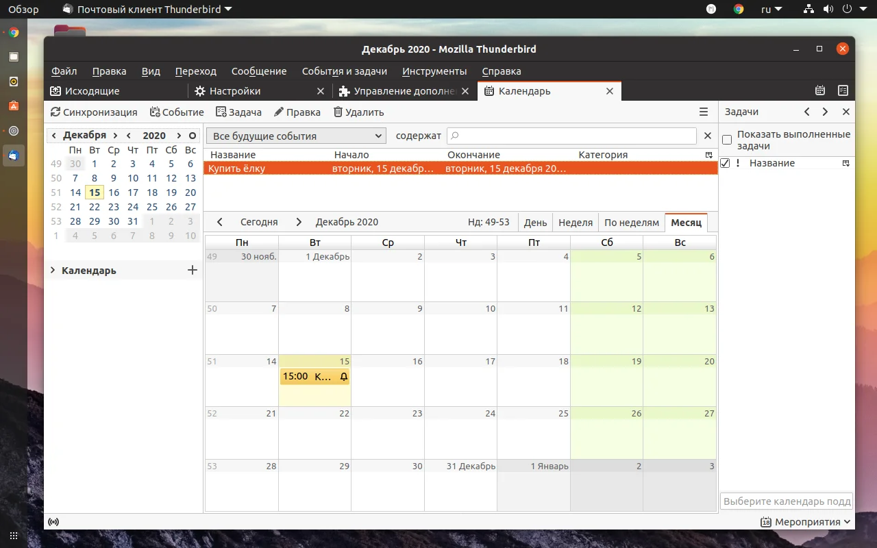Viewport: 877px width, 548px height.
Task: Open calendar tab via calendar icon in tab bar
Action: click(819, 90)
